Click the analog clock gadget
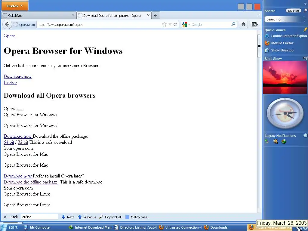This screenshot has width=308, height=231. (285, 113)
